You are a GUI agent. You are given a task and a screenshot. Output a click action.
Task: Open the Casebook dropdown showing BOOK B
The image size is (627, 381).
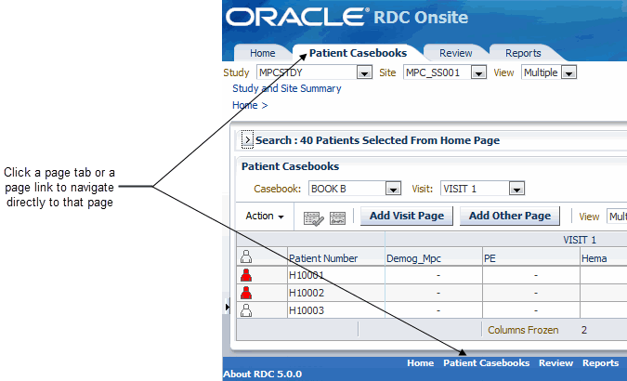[355, 189]
